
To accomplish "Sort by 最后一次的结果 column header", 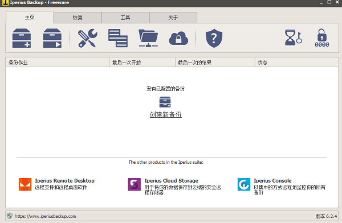I will [215, 63].
